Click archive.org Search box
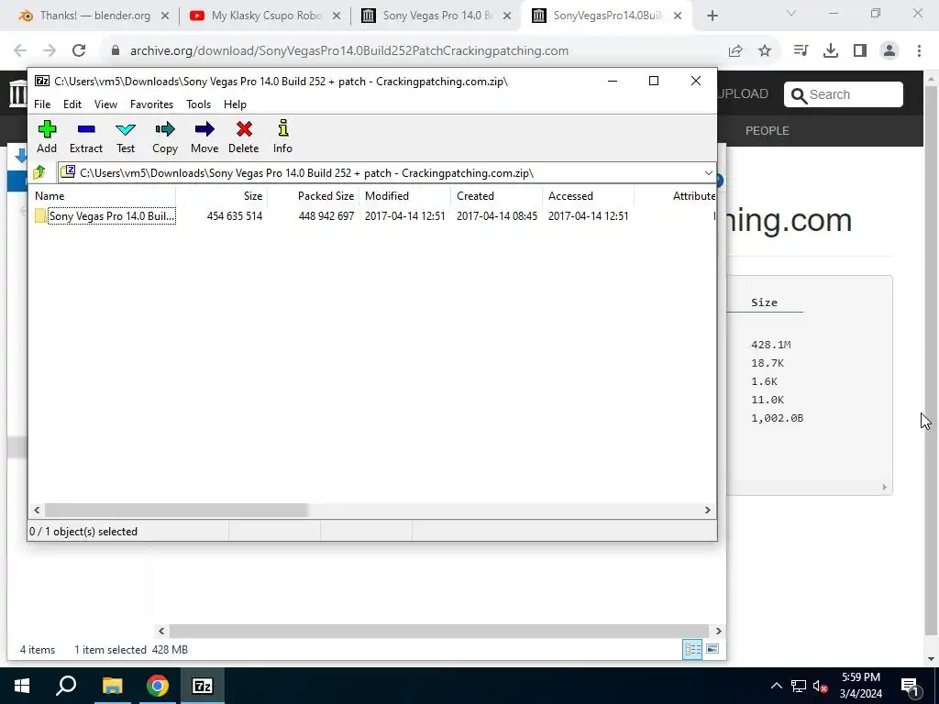Screen dimensions: 939x704 (x=844, y=94)
